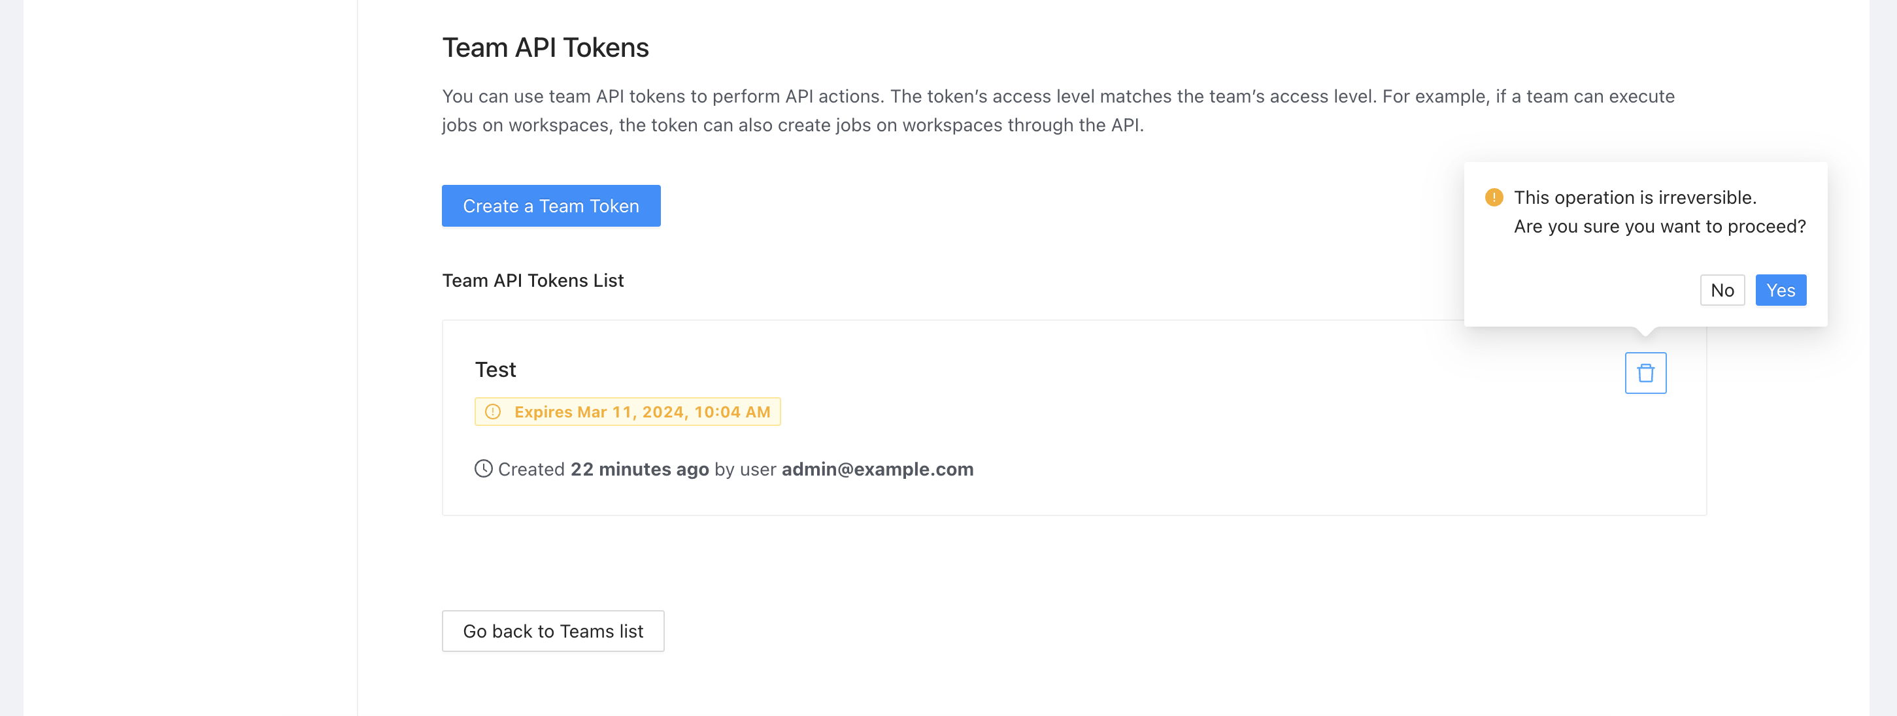This screenshot has height=716, width=1897.
Task: Click the Team API Tokens page heading
Action: click(545, 48)
